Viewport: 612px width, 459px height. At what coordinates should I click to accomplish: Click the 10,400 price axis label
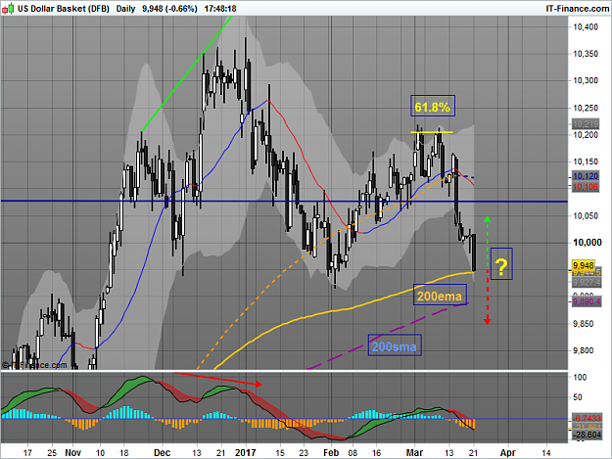586,26
